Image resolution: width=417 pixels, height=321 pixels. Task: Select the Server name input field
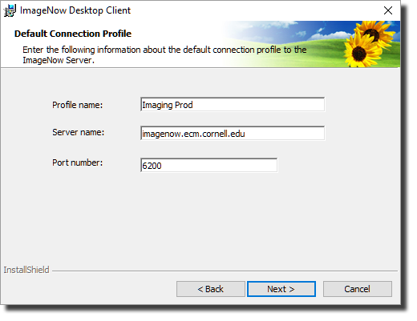click(x=233, y=133)
